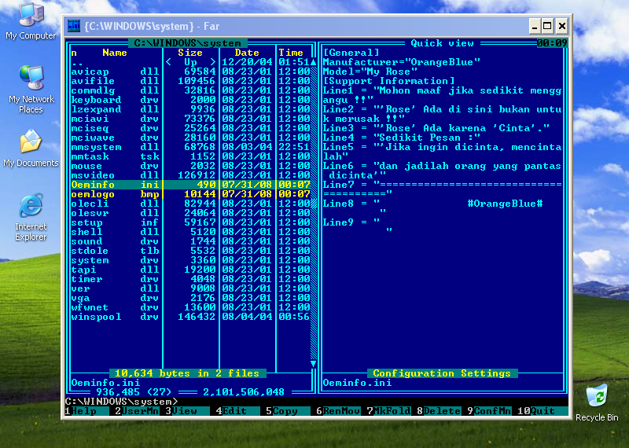Select the msvideo dll file row
Viewport: 629px width, 448px height.
190,175
